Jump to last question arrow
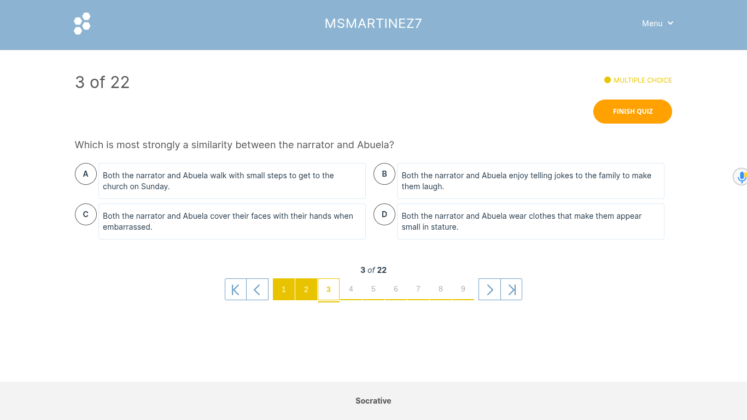Screen dimensions: 747x420 point(511,289)
